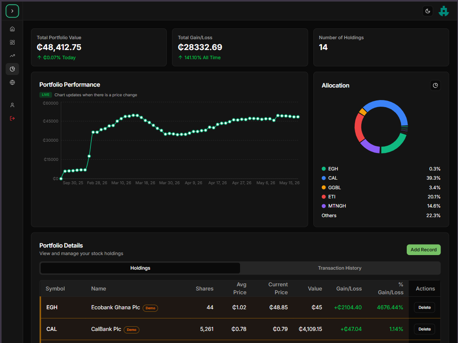Click the red segment of allocation donut
The height and width of the screenshot is (343, 458).
tap(359, 128)
